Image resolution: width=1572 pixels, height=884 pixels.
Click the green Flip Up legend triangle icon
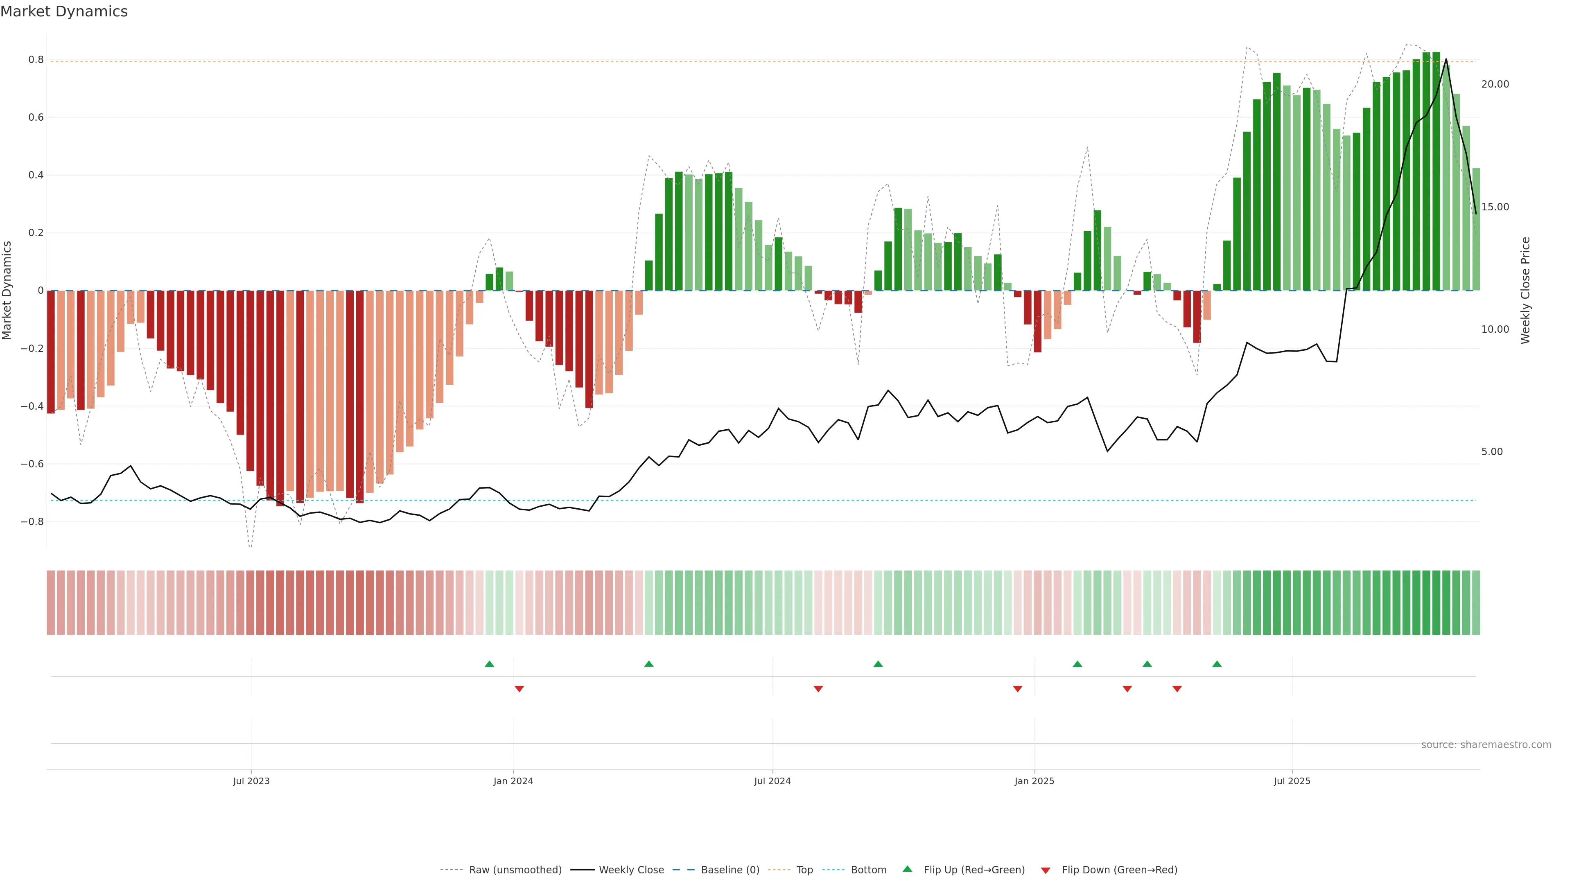click(908, 869)
